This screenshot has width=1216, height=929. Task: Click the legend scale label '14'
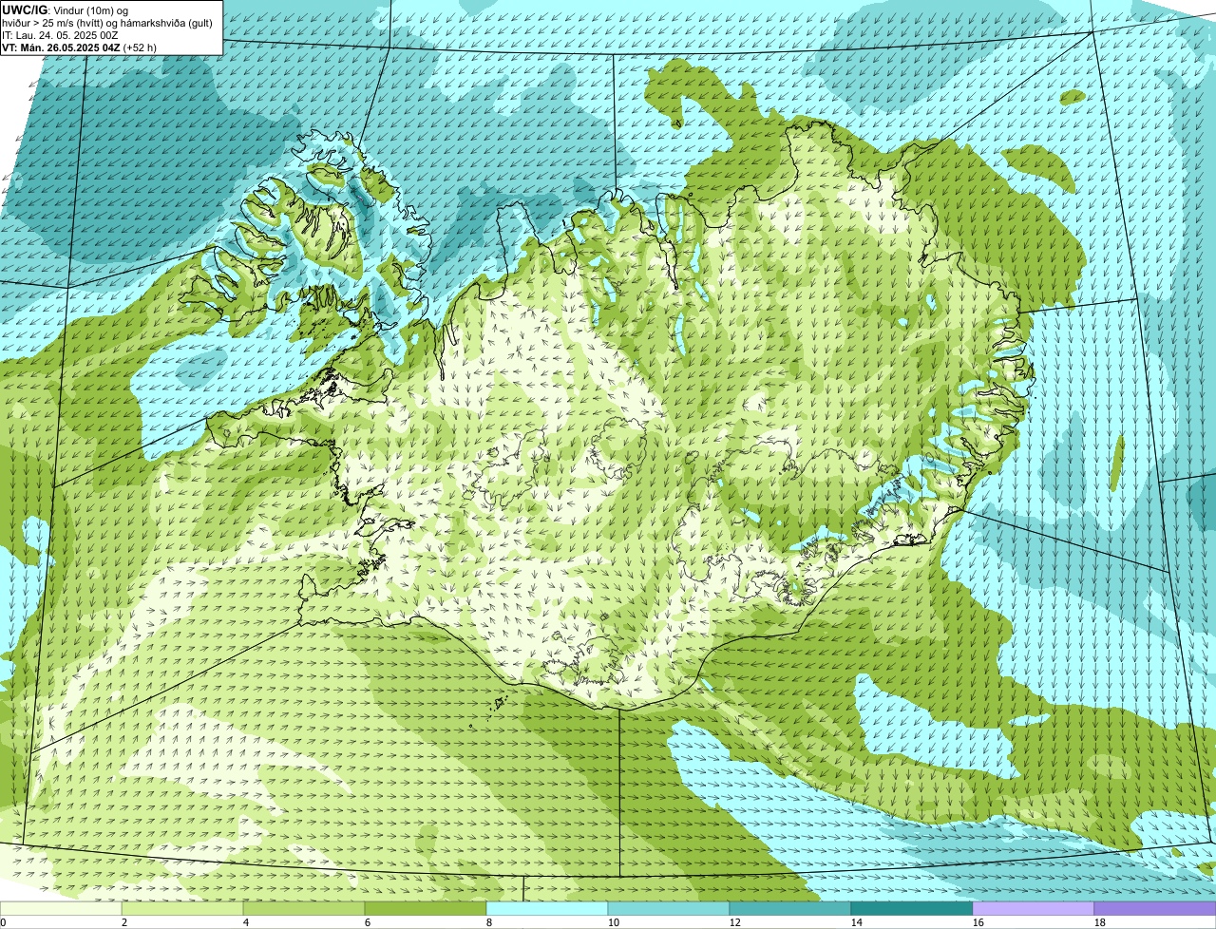[x=857, y=922]
